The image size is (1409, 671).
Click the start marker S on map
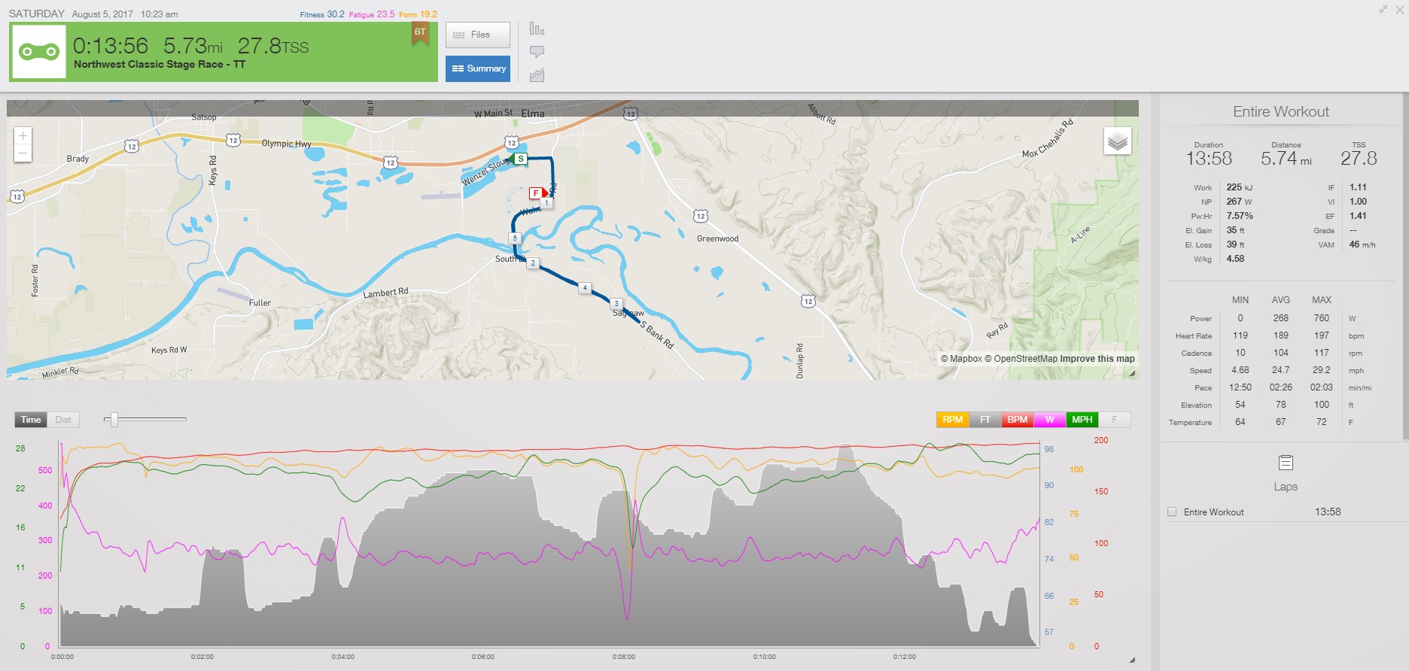(520, 159)
